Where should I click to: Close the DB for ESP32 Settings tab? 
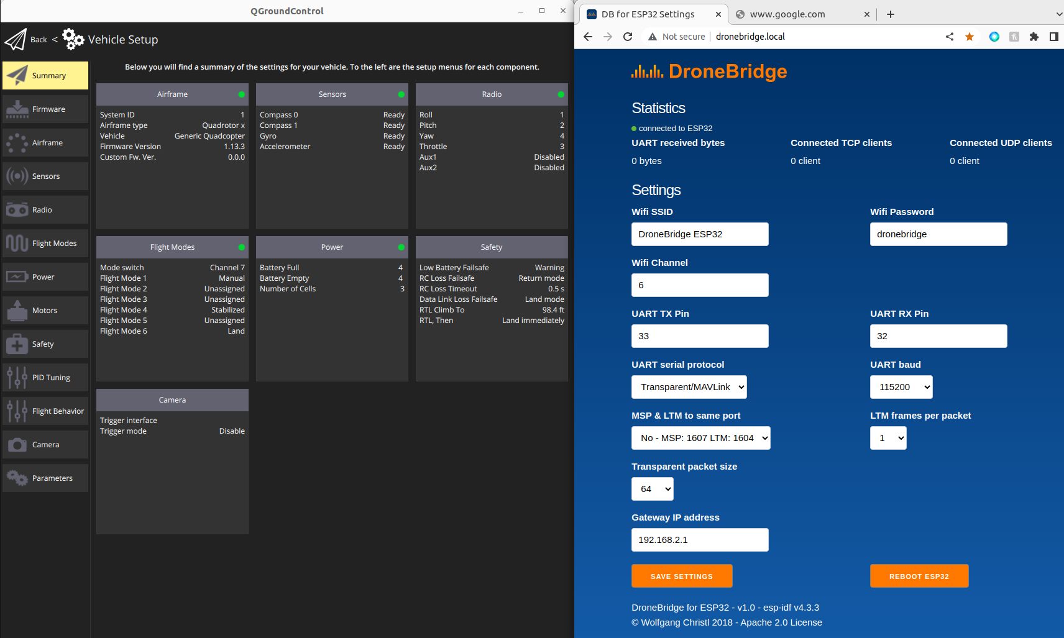(x=718, y=14)
